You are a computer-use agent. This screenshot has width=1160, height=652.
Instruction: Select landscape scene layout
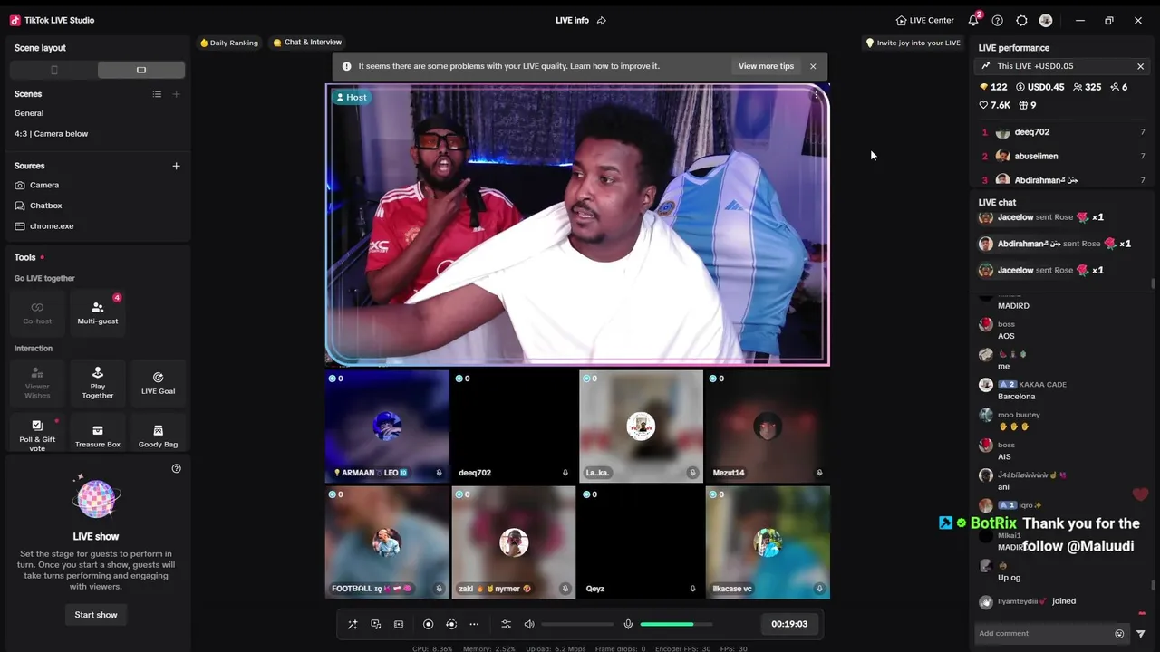click(x=141, y=70)
